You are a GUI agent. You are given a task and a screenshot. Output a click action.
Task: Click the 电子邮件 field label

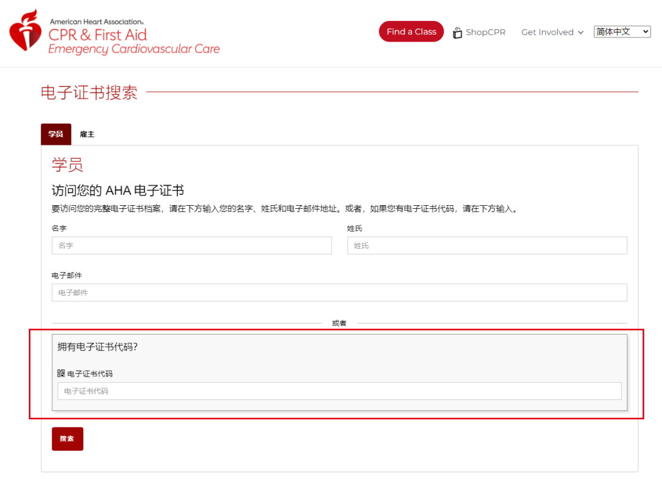[x=67, y=276]
